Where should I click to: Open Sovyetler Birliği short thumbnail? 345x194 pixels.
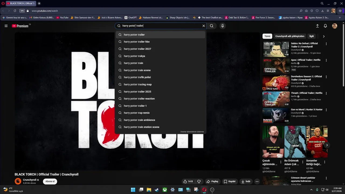[x=317, y=142]
